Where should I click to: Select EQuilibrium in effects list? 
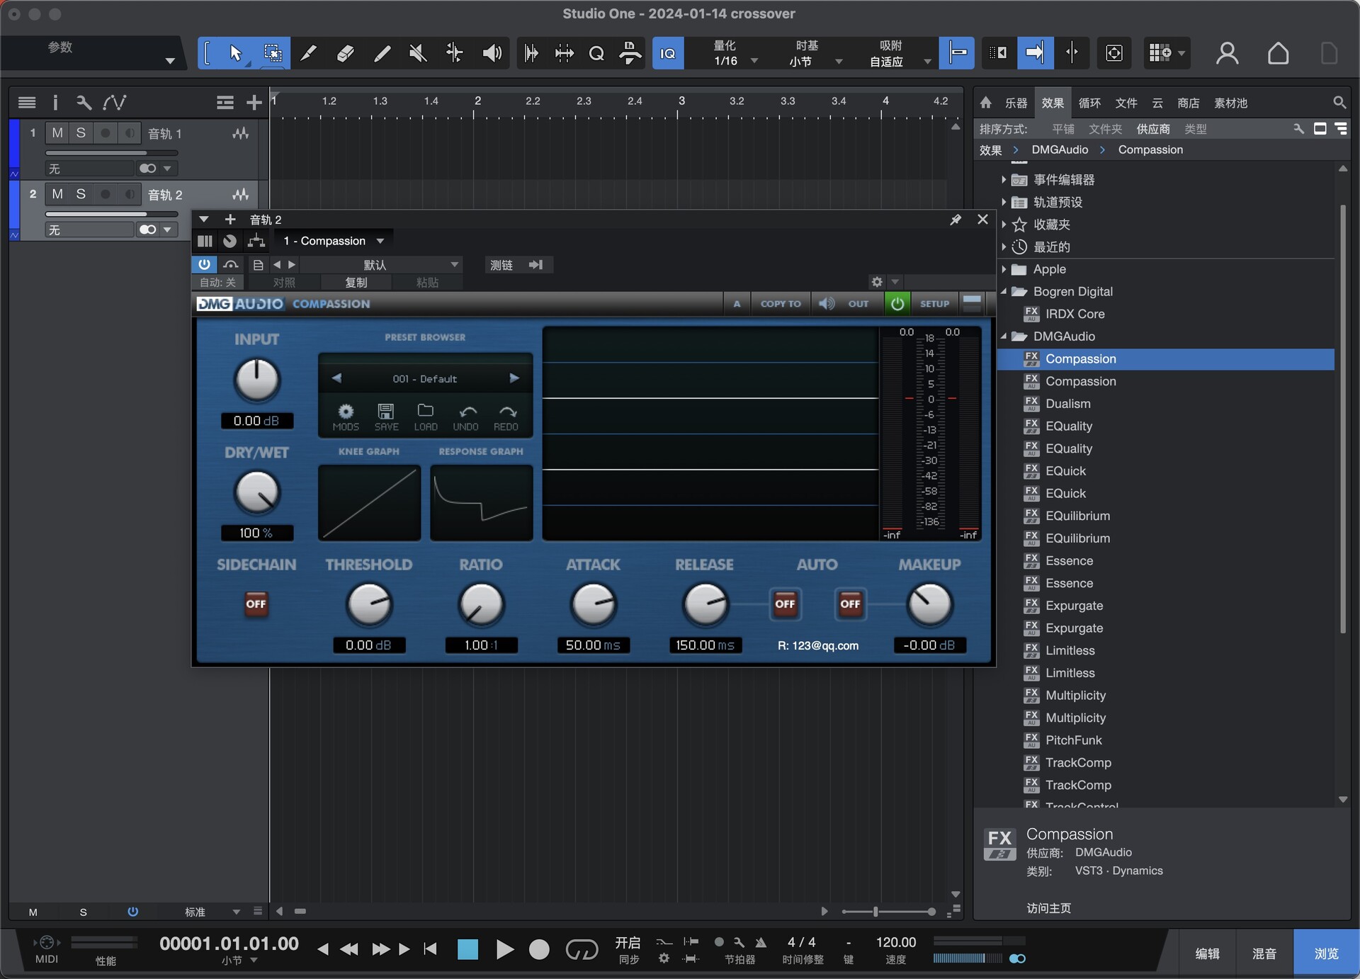[x=1077, y=516]
